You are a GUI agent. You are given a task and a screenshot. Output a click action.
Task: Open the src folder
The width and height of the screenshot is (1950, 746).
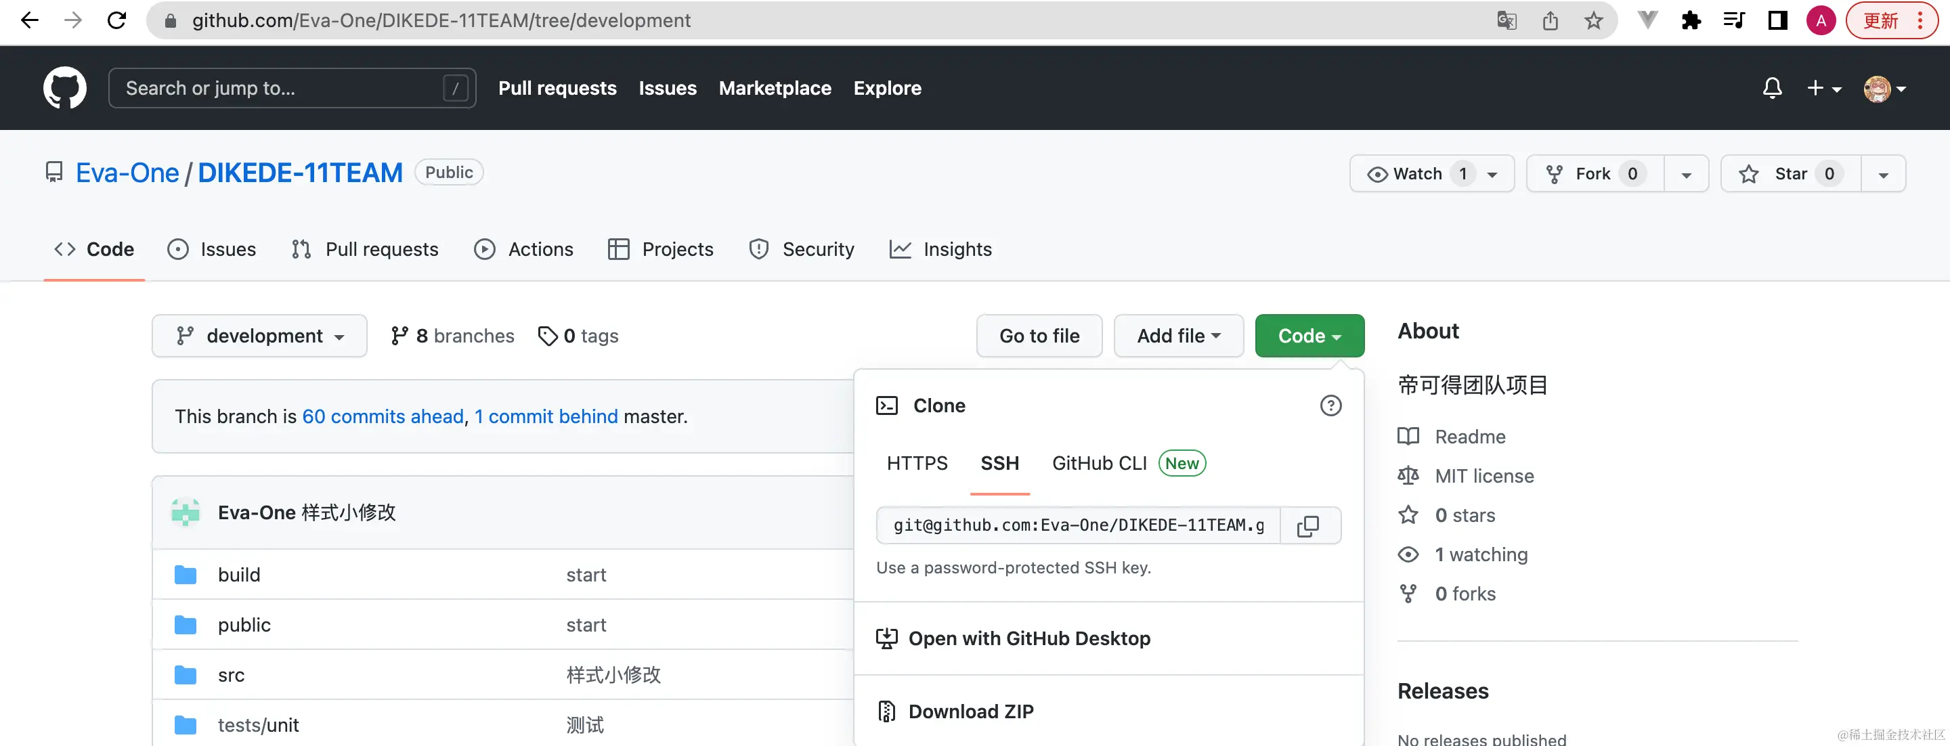tap(231, 675)
